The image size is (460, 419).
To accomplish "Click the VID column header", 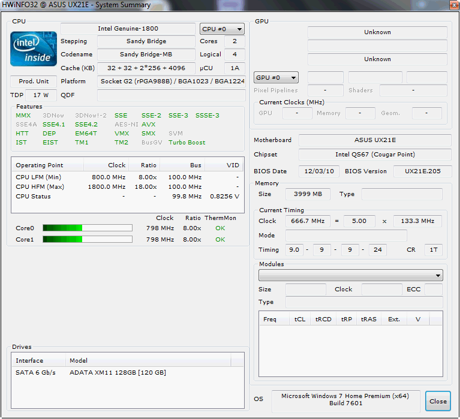I will tap(224, 165).
